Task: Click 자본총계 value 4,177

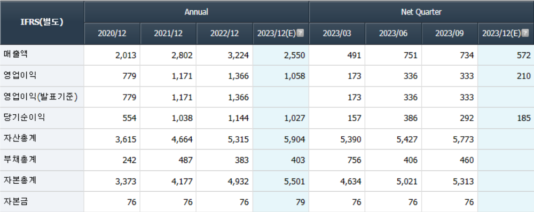Action: [182, 182]
